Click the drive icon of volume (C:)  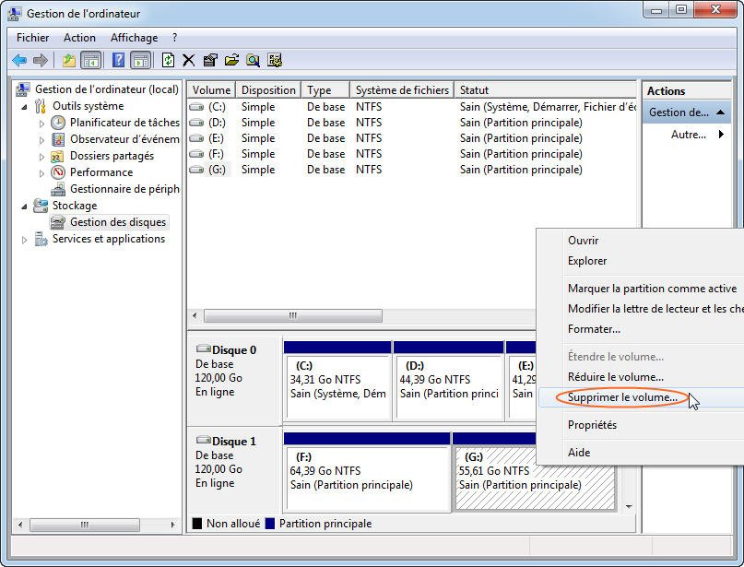coord(196,107)
